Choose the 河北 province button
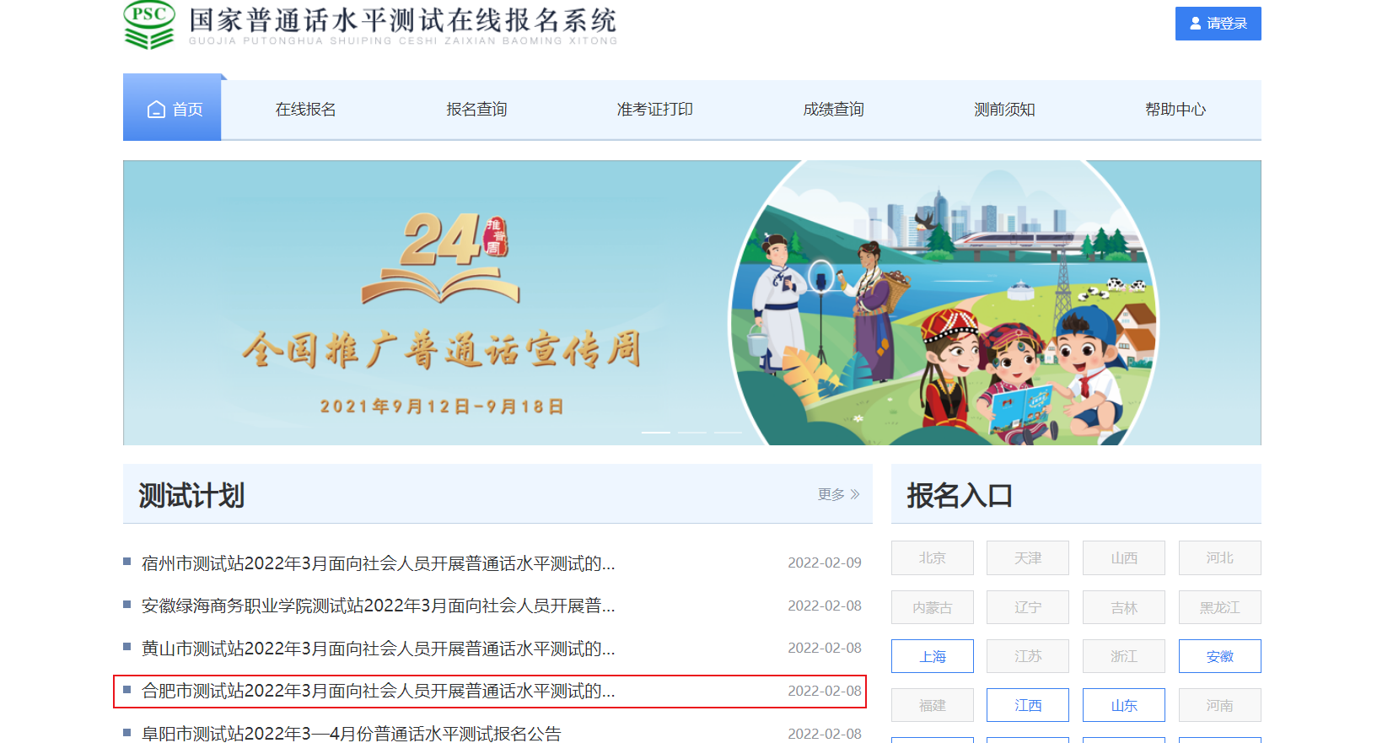Viewport: 1377px width, 743px height. pos(1220,558)
